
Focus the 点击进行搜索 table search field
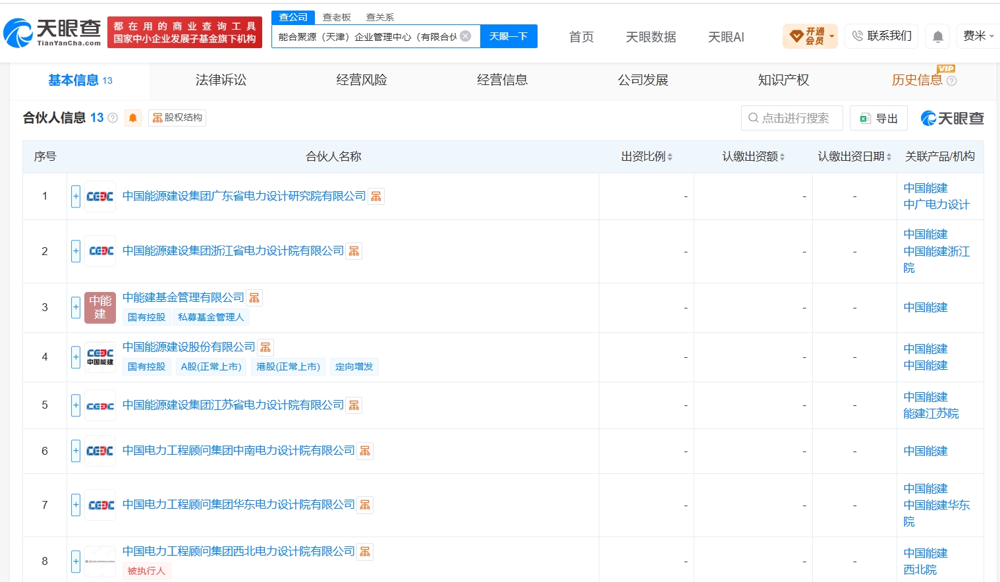(x=792, y=118)
